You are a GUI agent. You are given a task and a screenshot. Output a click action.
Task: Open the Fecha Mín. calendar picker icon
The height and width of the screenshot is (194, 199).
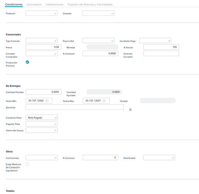pyautogui.click(x=47, y=100)
